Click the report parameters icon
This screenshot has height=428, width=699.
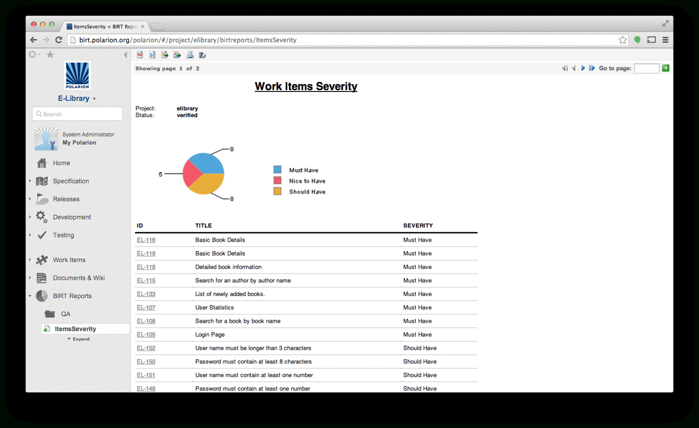152,55
